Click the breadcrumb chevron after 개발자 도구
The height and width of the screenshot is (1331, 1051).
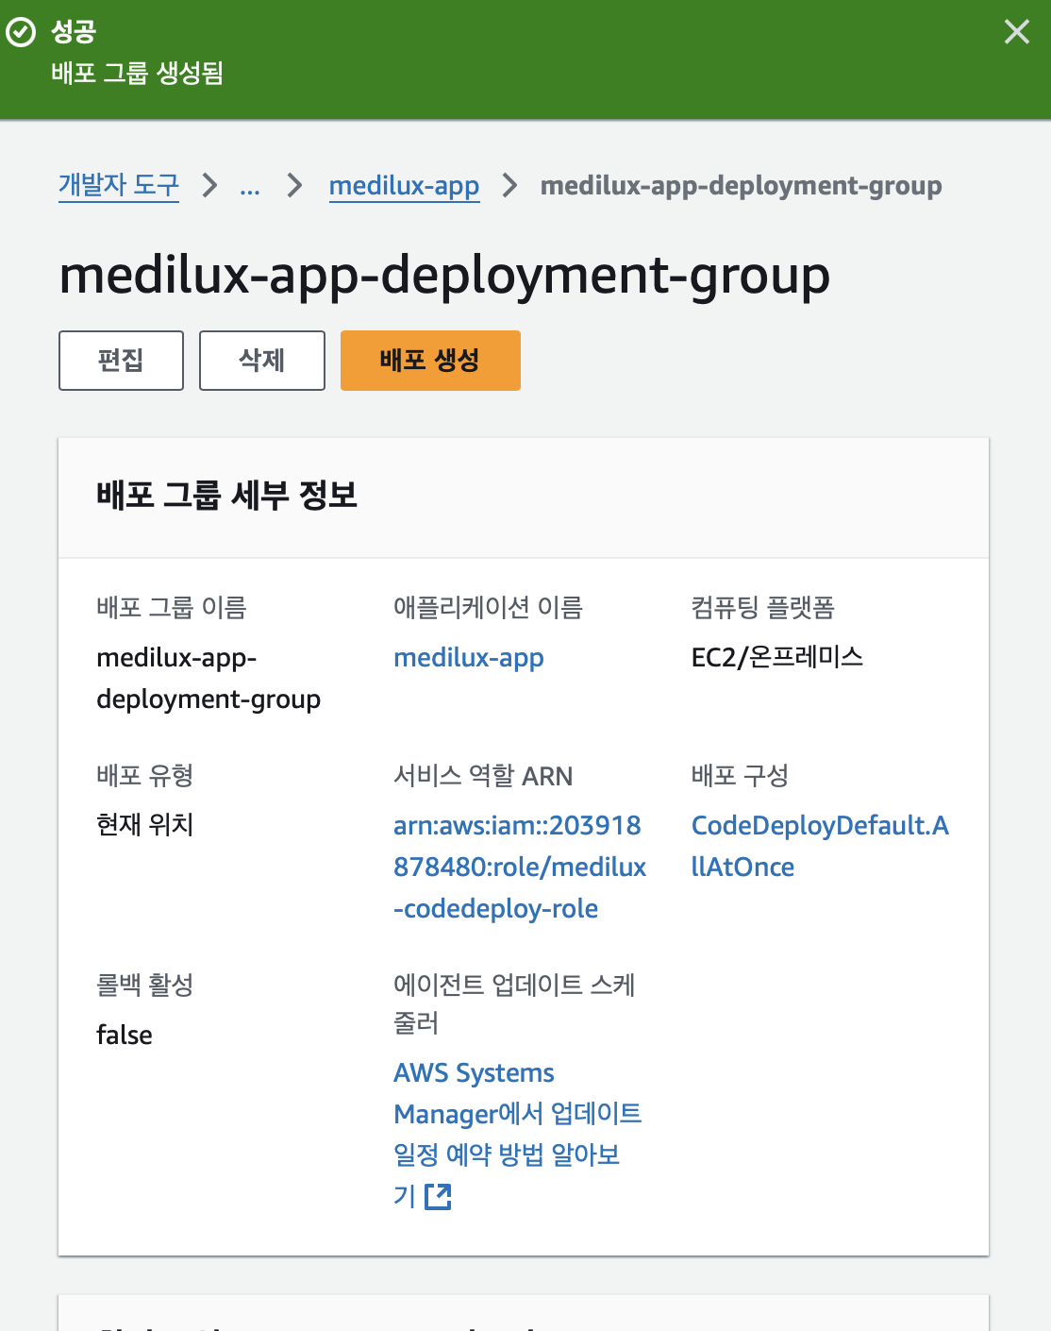click(x=209, y=186)
